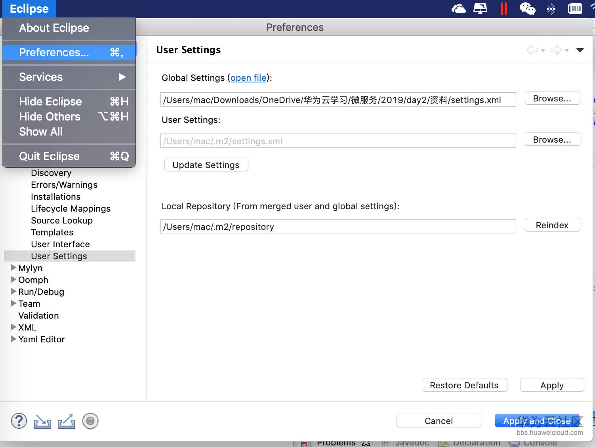
Task: Expand the Oomph tree node
Action: coord(13,279)
